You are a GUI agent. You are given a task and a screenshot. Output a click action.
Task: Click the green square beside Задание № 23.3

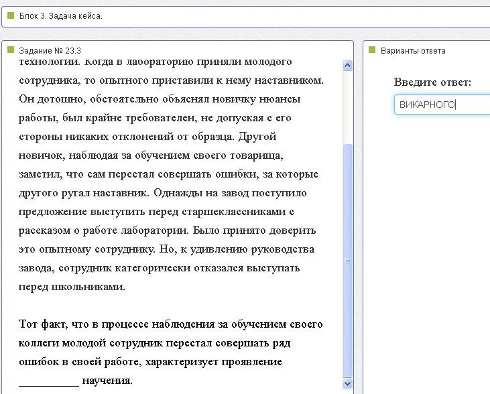point(11,50)
